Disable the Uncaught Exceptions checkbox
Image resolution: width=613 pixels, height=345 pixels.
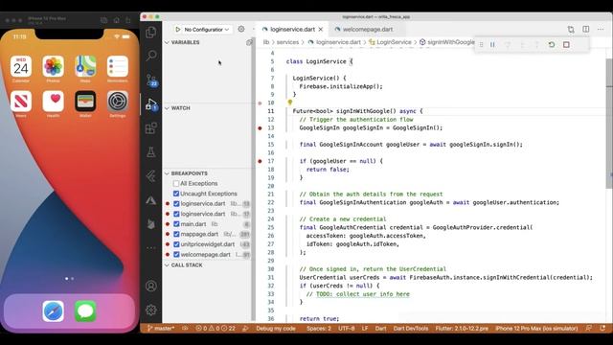176,194
